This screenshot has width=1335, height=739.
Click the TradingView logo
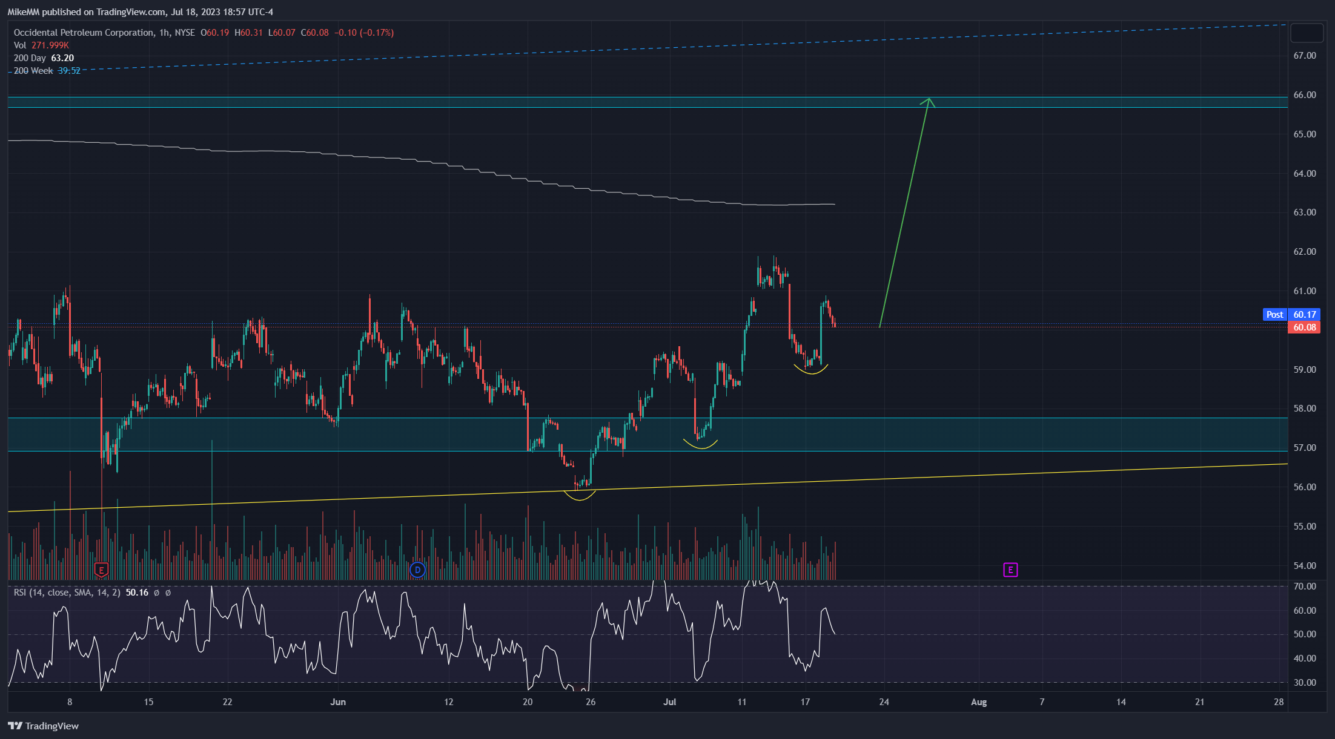click(x=43, y=726)
